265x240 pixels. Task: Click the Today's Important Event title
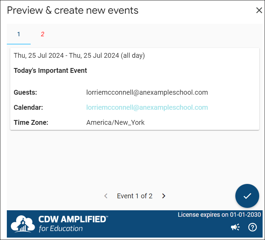coord(50,70)
